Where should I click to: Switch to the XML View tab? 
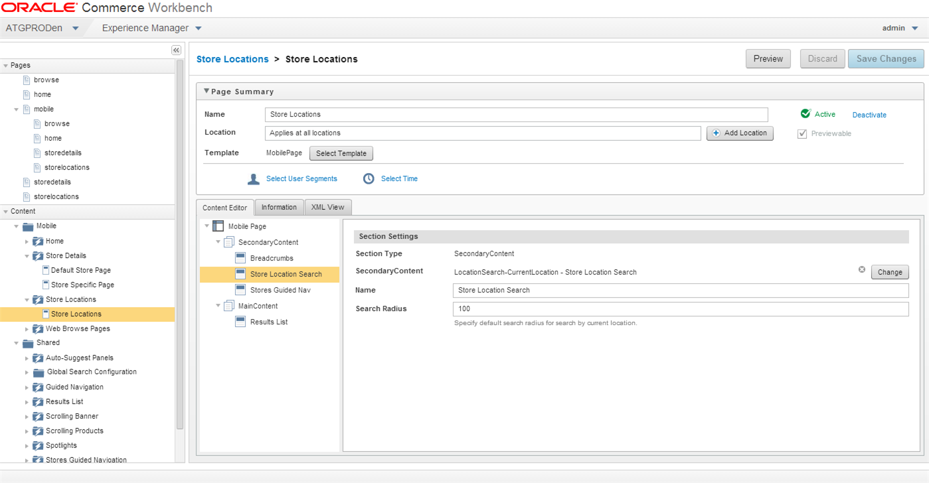pos(328,207)
